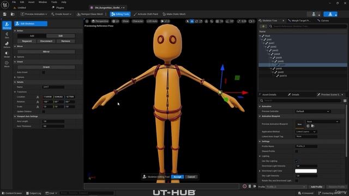Activate the Rotate gizmo icon in viewport

coord(196,21)
